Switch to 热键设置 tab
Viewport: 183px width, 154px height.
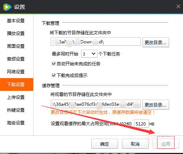pos(16,110)
